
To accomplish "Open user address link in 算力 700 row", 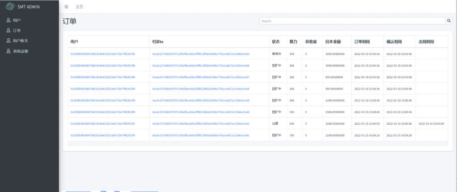I will (103, 135).
